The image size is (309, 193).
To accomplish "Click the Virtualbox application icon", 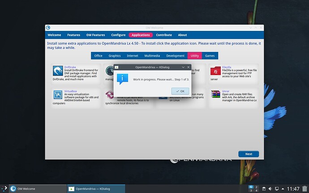I will pos(58,95).
